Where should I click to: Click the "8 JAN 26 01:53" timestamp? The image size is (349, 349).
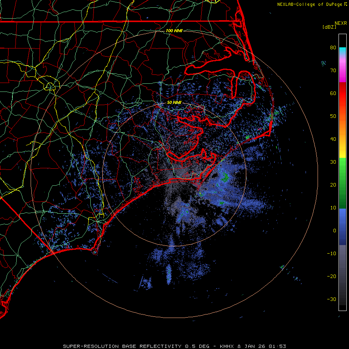[261, 346]
